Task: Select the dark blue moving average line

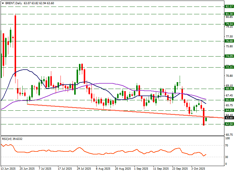Action: 27,70
